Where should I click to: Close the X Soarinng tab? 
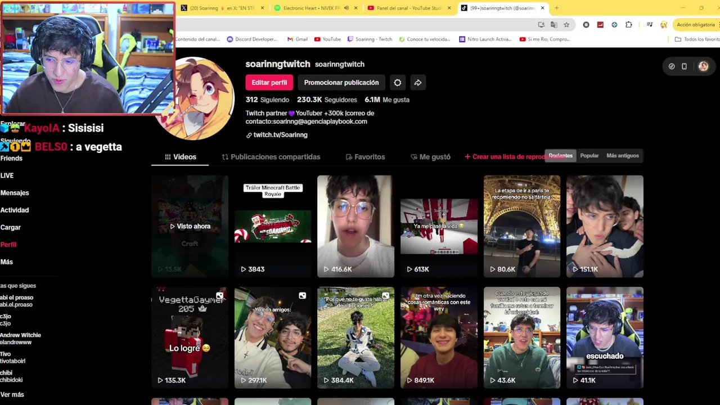pos(262,8)
